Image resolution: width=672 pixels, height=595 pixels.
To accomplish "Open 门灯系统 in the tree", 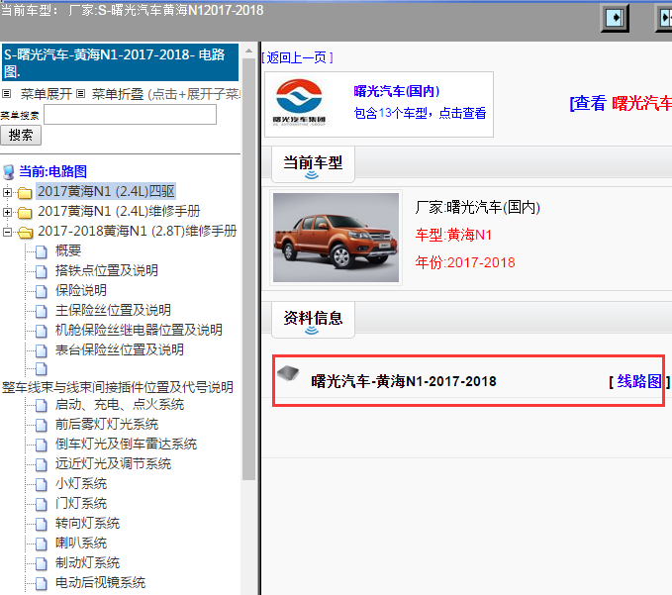I will coord(80,503).
